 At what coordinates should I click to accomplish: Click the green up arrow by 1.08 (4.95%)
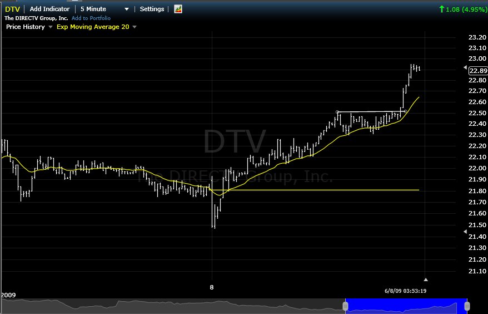[442, 9]
